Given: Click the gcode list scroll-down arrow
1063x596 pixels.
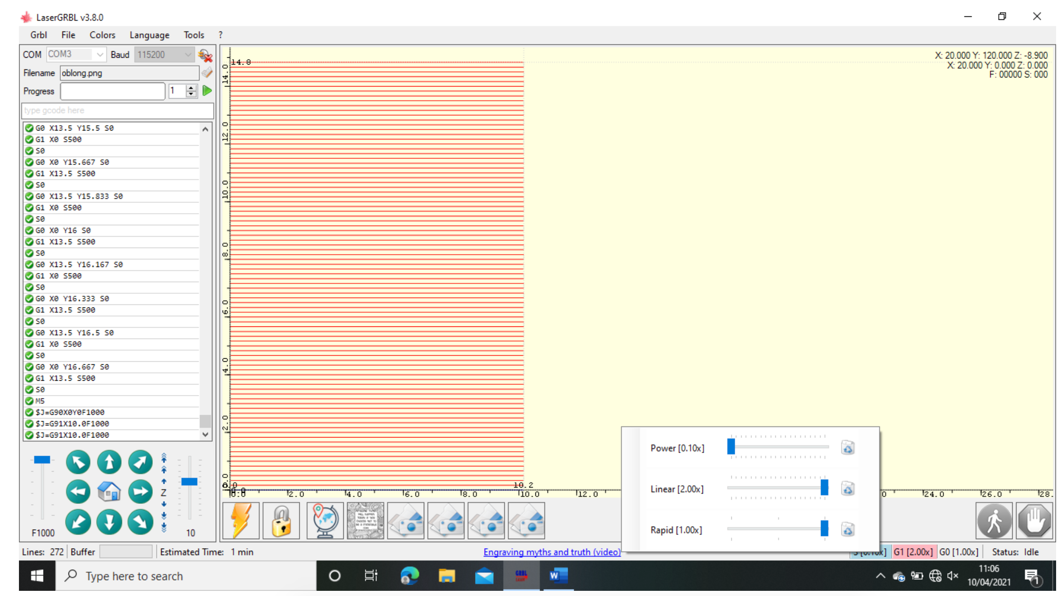Looking at the screenshot, I should [x=205, y=435].
